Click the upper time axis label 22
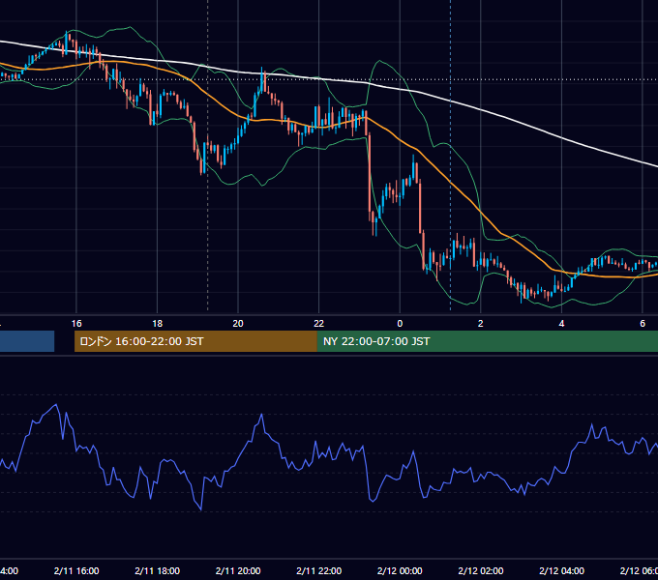 (319, 324)
